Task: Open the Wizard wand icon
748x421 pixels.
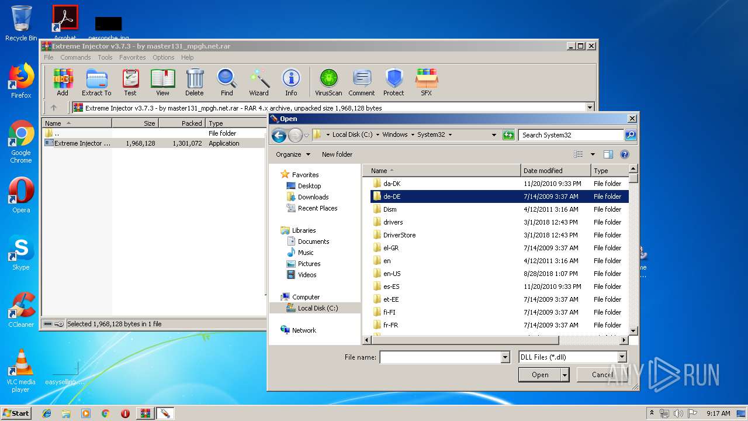Action: pos(259,82)
